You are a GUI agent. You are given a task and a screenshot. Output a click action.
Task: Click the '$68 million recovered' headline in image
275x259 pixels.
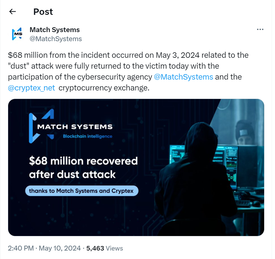(x=83, y=161)
